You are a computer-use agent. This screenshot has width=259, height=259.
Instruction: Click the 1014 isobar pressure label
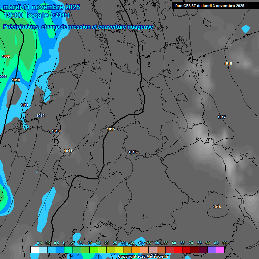68,151
